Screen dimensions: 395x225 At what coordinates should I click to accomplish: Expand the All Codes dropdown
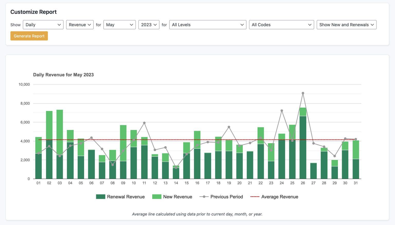click(x=281, y=25)
